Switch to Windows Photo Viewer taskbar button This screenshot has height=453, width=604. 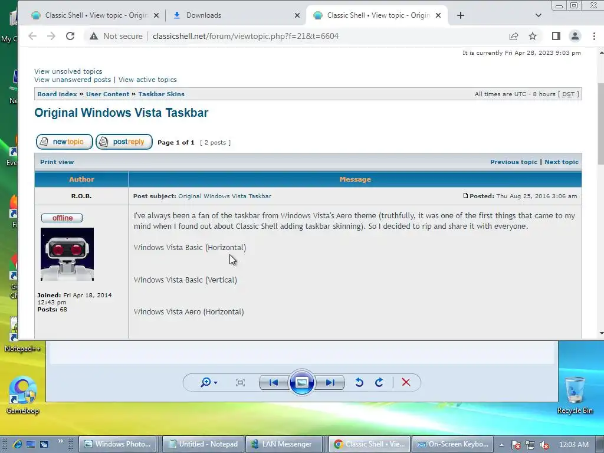pyautogui.click(x=117, y=444)
